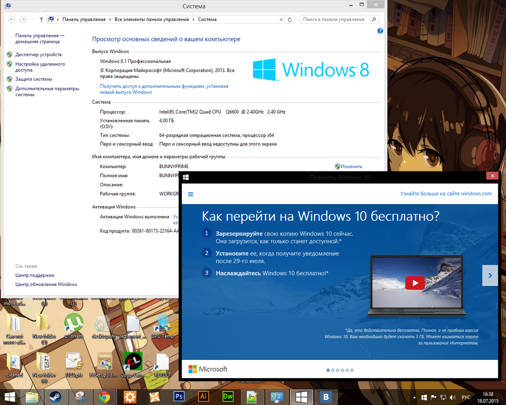Click the GPU Temp desktop shortcut
This screenshot has width=506, height=405.
(x=162, y=324)
